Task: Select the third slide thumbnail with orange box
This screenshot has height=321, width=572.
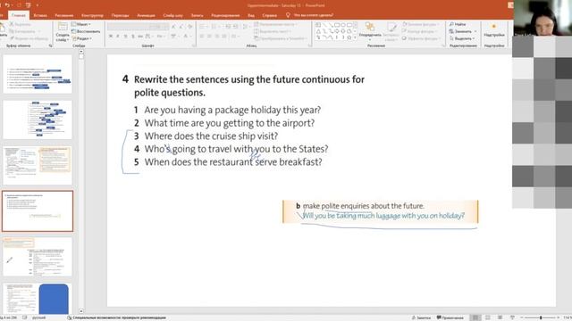Action: point(38,165)
